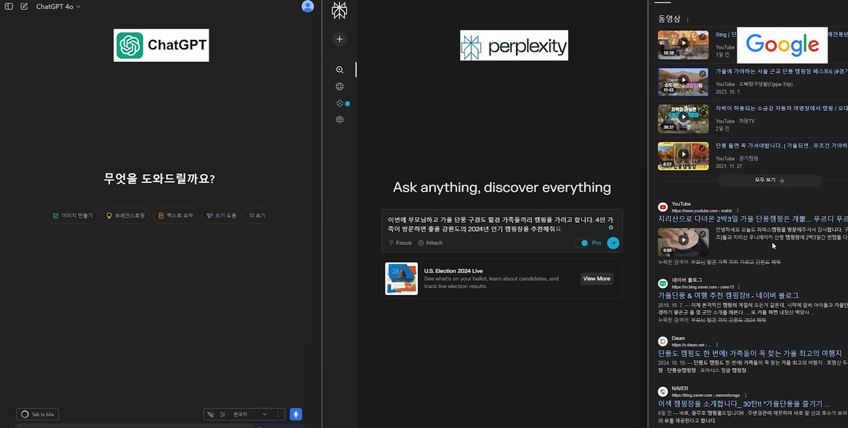
Task: Submit the Perplexity query with arrow button
Action: (x=613, y=243)
